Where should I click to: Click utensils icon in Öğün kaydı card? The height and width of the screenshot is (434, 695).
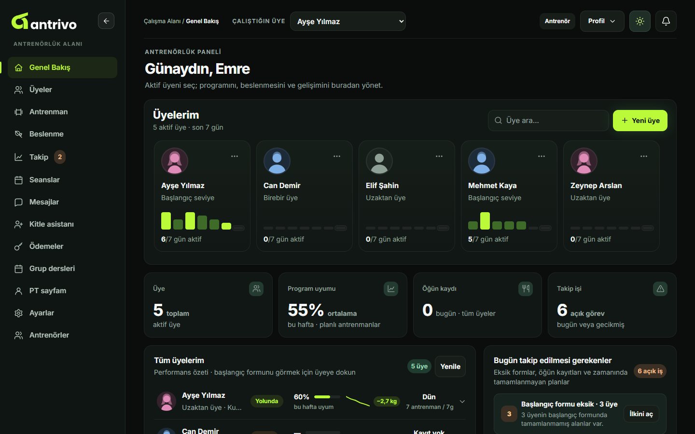click(526, 289)
